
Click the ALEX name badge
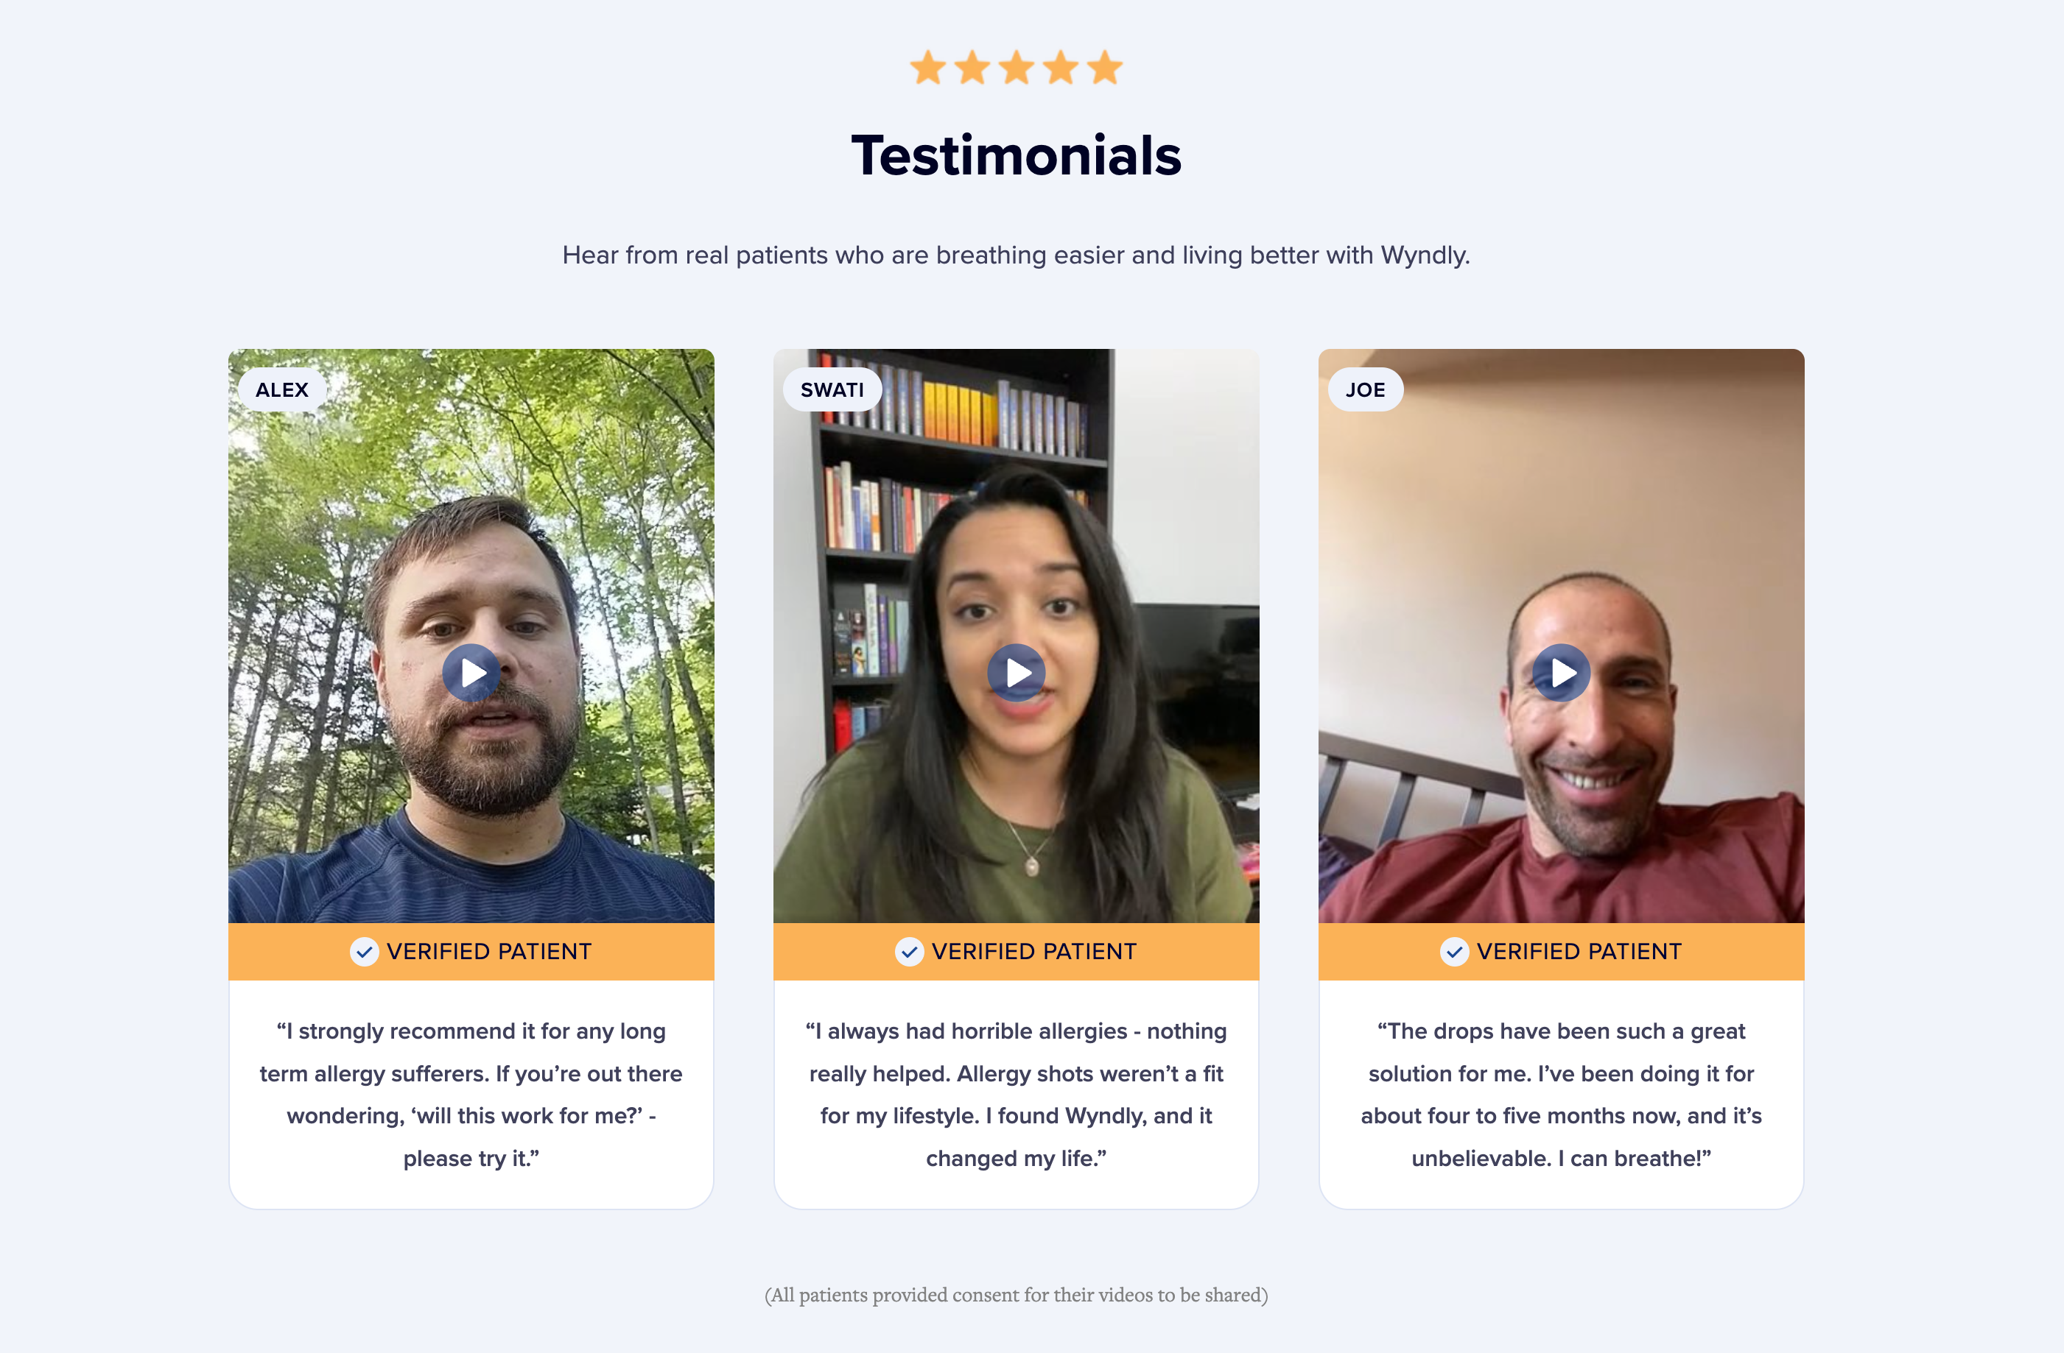(x=282, y=390)
